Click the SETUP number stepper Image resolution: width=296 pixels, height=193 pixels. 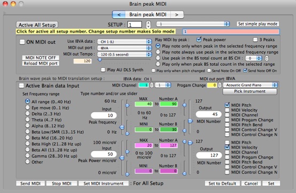click(149, 25)
